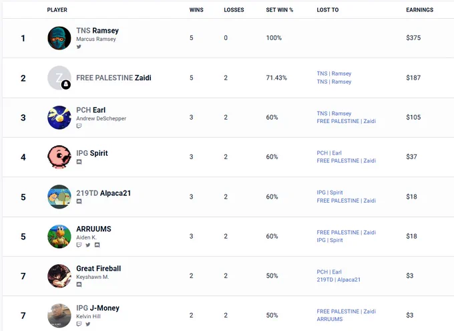Click the SET WIN % column header
Viewport: 454px width, 331px height.
pos(279,10)
